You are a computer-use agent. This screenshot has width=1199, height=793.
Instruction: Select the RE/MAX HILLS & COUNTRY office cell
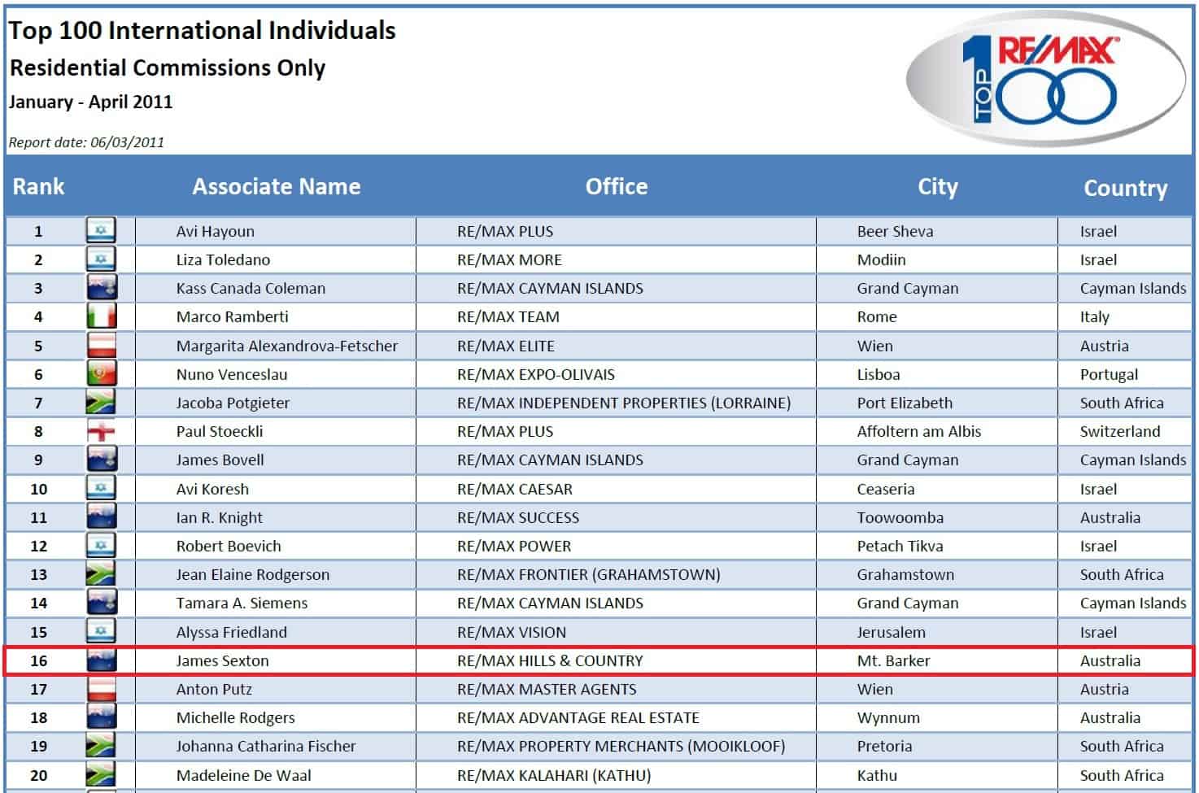[x=550, y=660]
